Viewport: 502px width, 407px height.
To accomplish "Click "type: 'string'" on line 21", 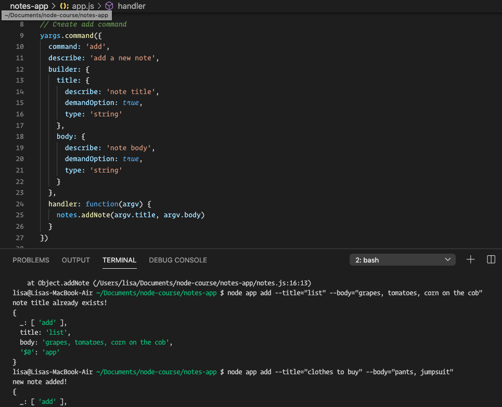I will (94, 170).
